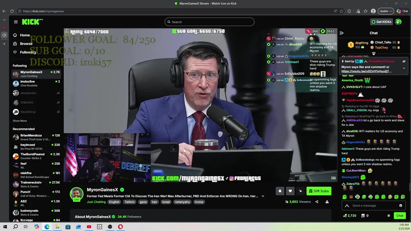This screenshot has height=231, width=411.
Task: Open nishftw recommended channel
Action: 36,175
